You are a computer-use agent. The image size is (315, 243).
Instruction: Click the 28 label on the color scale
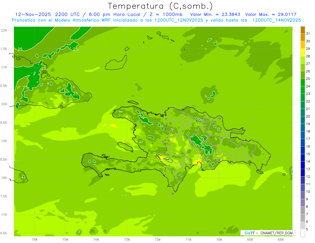pyautogui.click(x=308, y=56)
